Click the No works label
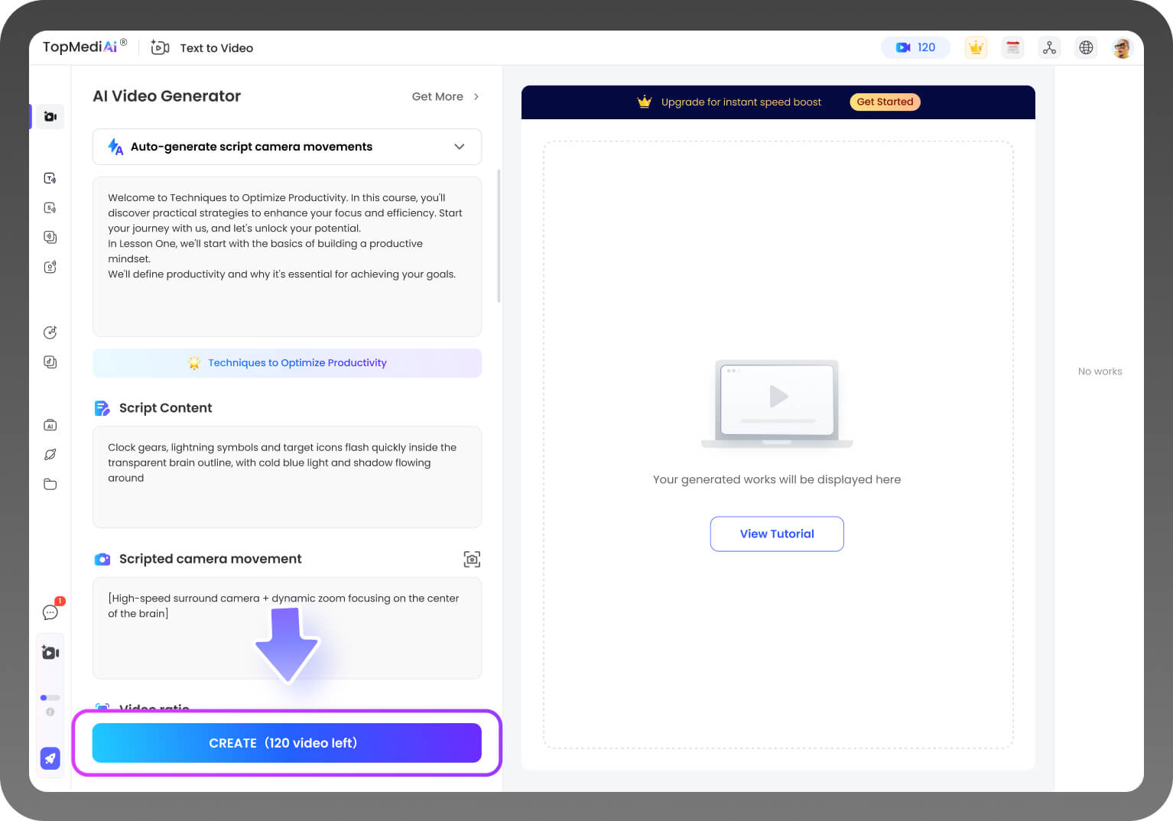This screenshot has height=821, width=1173. coord(1100,372)
